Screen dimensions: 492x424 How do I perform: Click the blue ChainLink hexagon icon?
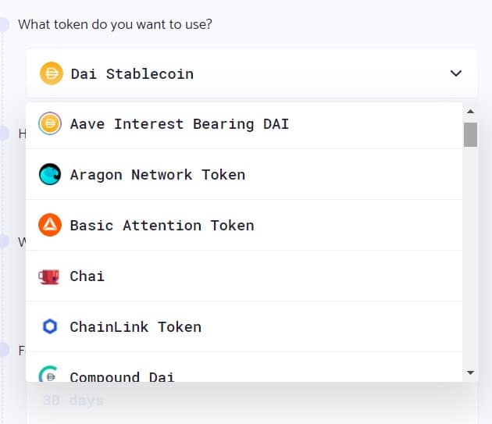point(50,326)
